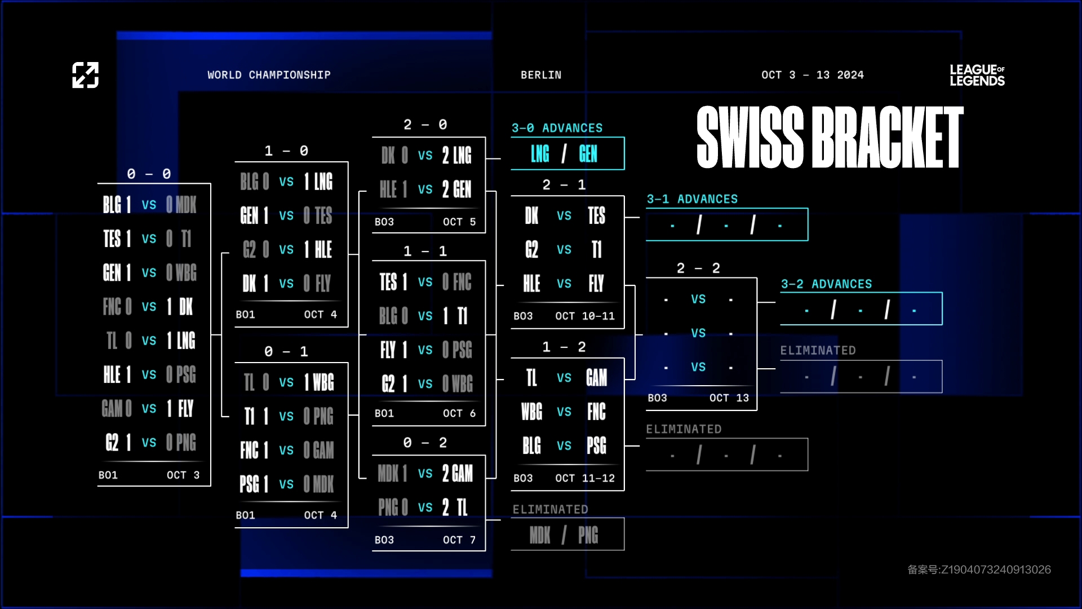Click the 3-1 ADVANCES bracket section
1082x609 pixels.
[x=727, y=224]
